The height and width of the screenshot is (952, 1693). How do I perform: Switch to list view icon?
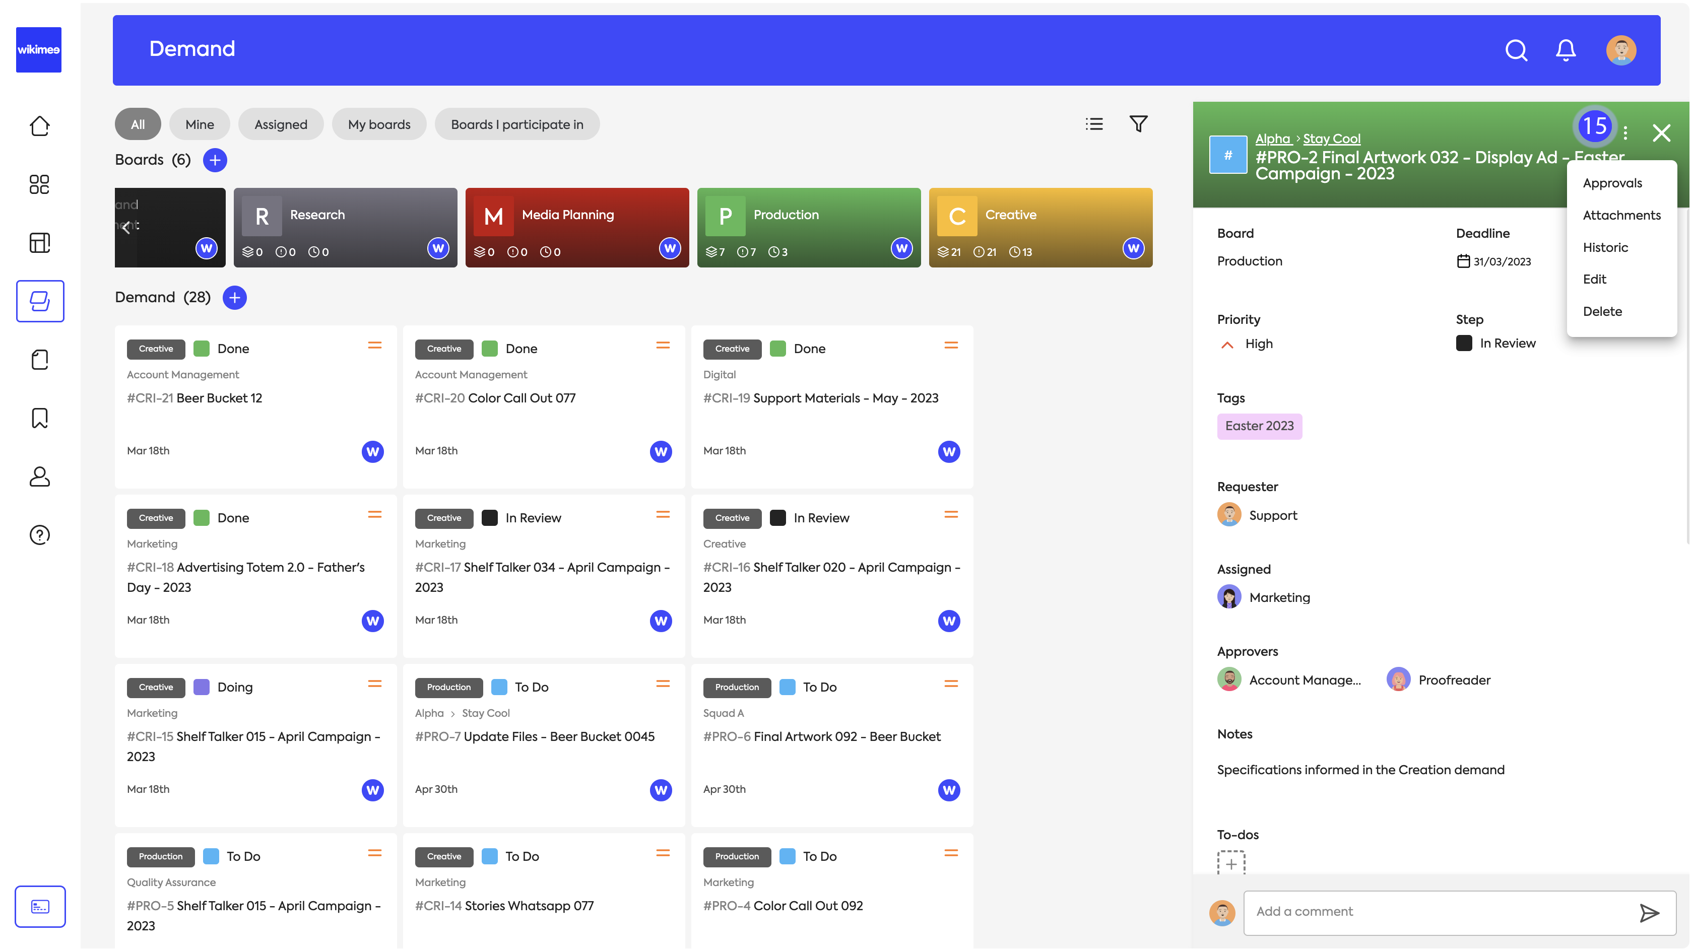point(1093,124)
